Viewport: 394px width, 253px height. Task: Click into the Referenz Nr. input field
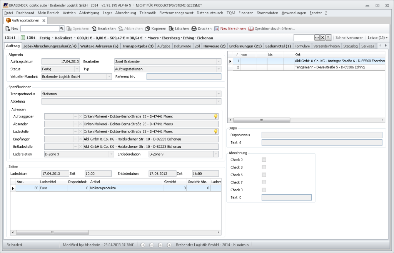coord(184,76)
